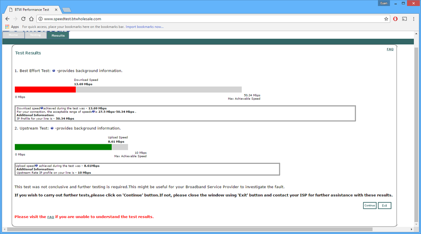View site information icon in address bar
Screen dimensions: 421x234
pyautogui.click(x=40, y=19)
